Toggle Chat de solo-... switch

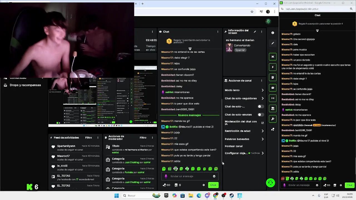pyautogui.click(x=260, y=106)
